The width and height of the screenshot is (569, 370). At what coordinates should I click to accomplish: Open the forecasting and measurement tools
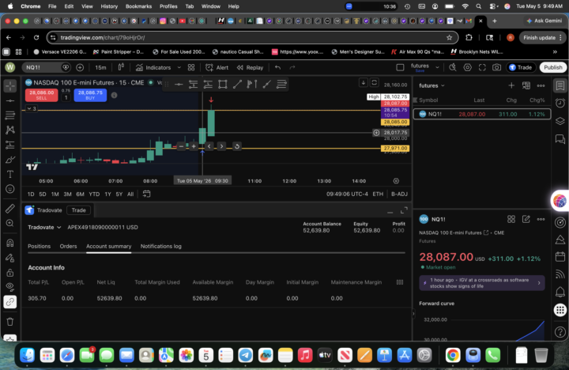[x=10, y=145]
